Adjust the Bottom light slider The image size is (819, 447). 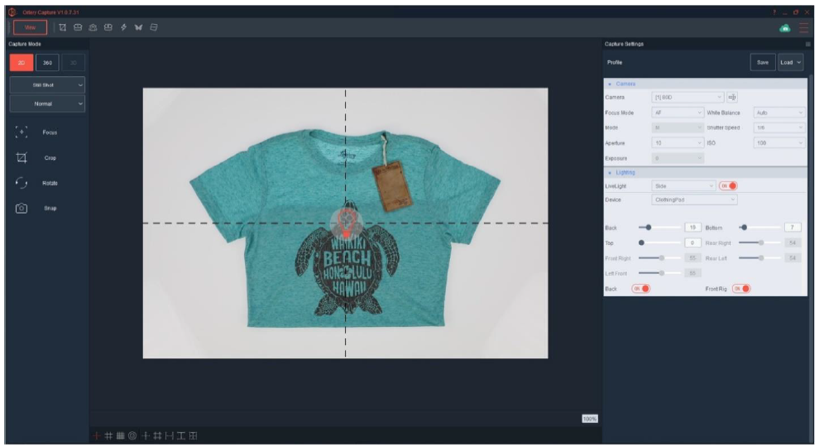[744, 228]
